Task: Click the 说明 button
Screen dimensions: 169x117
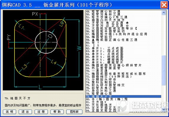Action: pyautogui.click(x=9, y=112)
